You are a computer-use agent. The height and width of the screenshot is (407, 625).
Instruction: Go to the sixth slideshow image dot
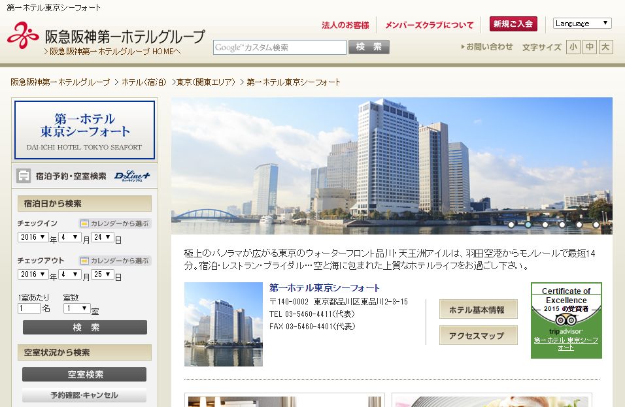(x=596, y=225)
